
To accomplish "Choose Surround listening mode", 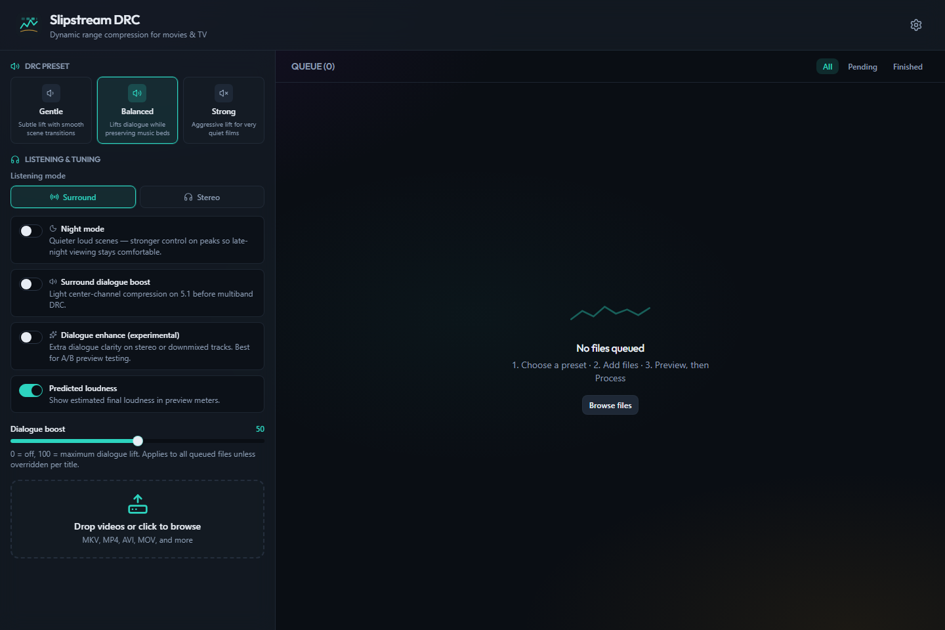I will click(73, 197).
